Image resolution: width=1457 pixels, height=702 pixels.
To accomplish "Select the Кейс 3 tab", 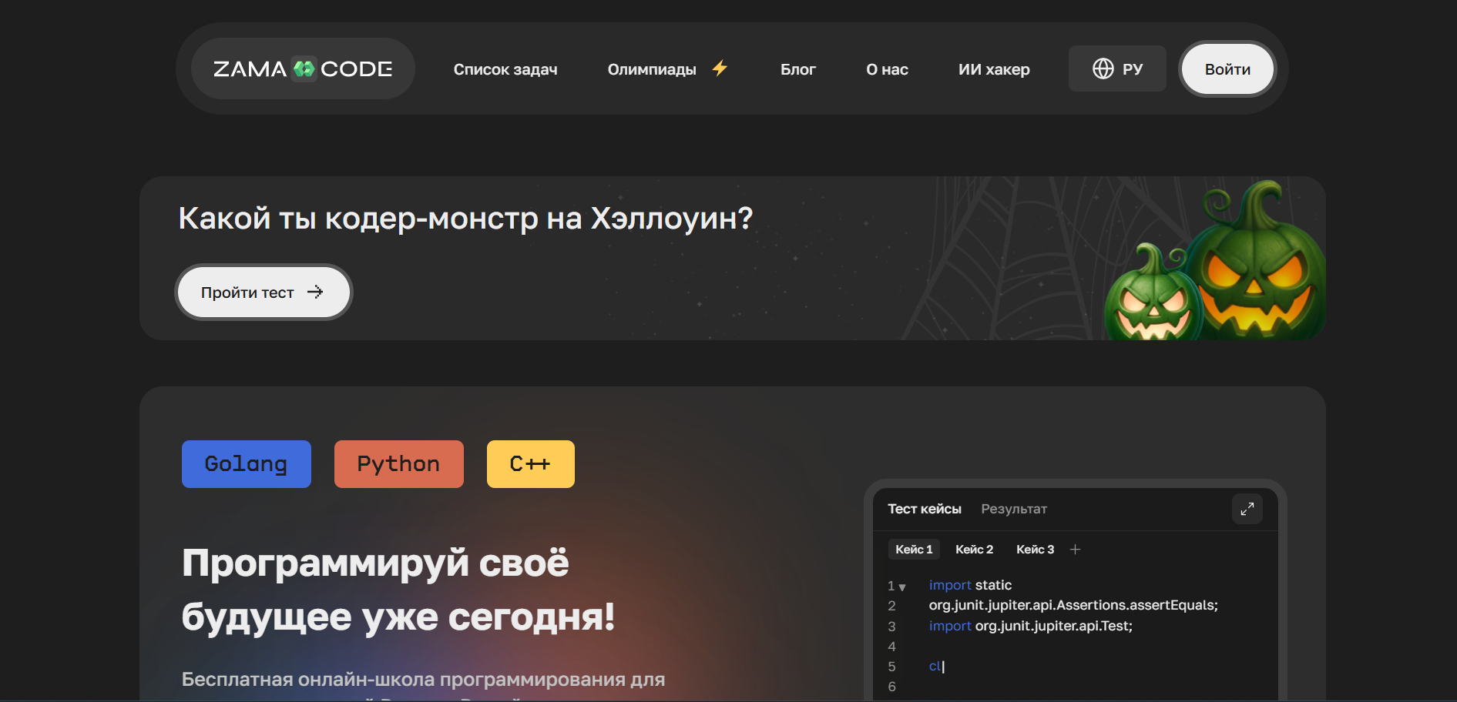I will pos(1035,549).
